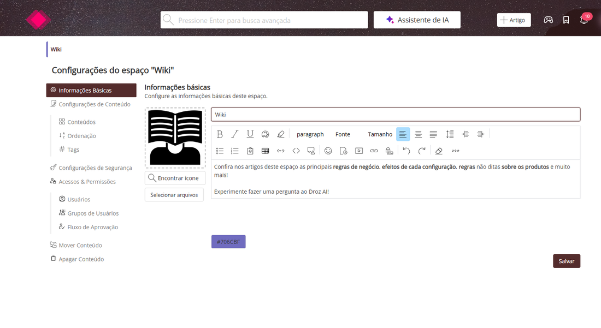
Task: Open the line spacing options
Action: [x=450, y=134]
